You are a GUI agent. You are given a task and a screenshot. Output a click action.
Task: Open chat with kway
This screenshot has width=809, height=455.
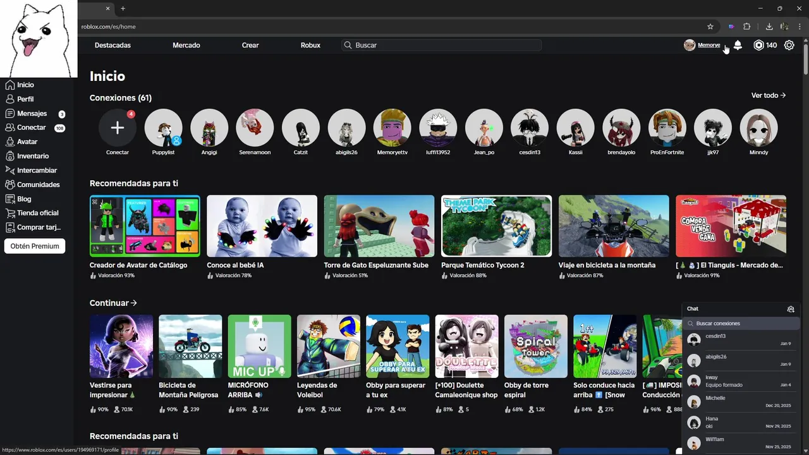[x=741, y=381]
